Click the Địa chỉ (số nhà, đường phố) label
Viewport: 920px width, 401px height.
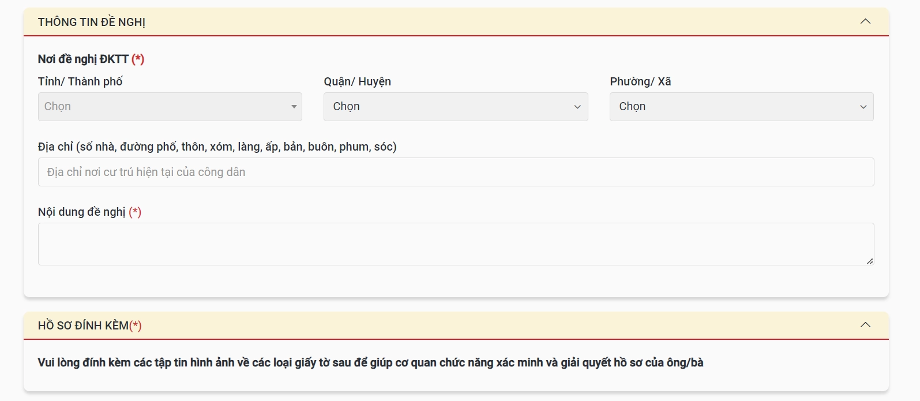217,147
